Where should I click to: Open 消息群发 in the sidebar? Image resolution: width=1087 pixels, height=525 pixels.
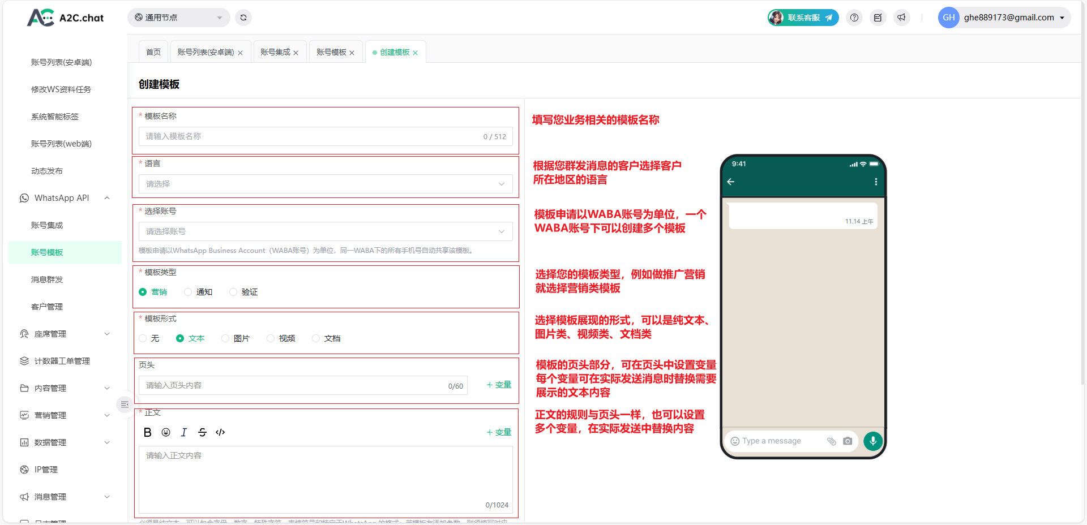coord(47,279)
